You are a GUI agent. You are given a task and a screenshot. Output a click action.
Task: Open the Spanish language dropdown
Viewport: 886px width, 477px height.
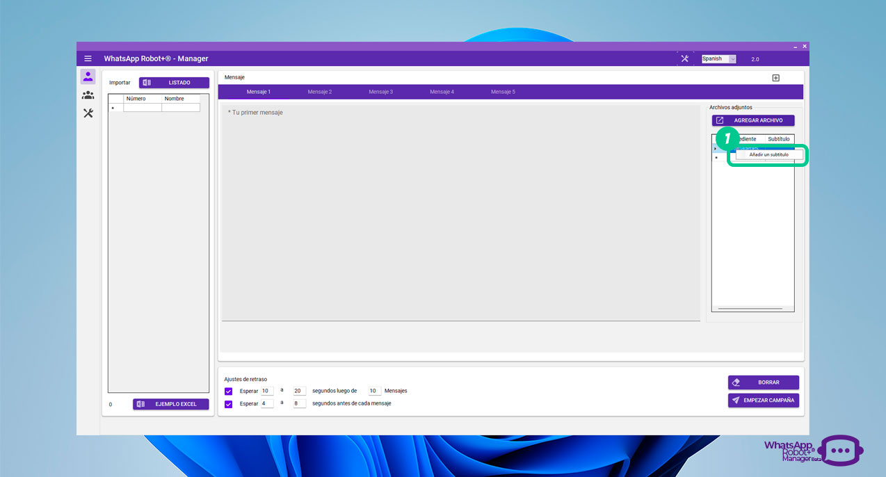point(718,59)
